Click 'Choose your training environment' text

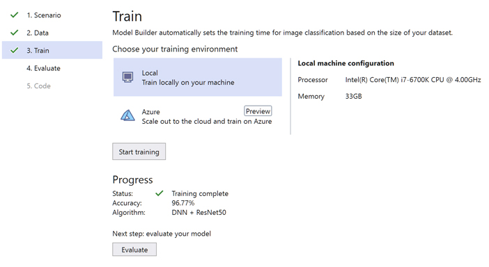175,49
